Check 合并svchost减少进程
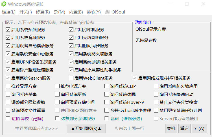Image resolution: width=212 pixels, height=137 pixels. pos(107,111)
